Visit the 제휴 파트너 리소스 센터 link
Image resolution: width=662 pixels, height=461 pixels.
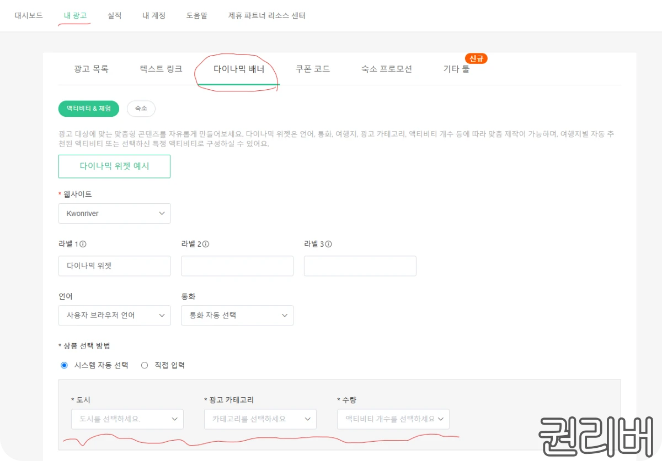(266, 15)
